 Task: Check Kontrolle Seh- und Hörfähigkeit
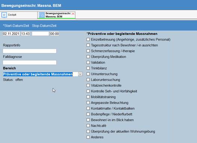pyautogui.click(x=88, y=91)
